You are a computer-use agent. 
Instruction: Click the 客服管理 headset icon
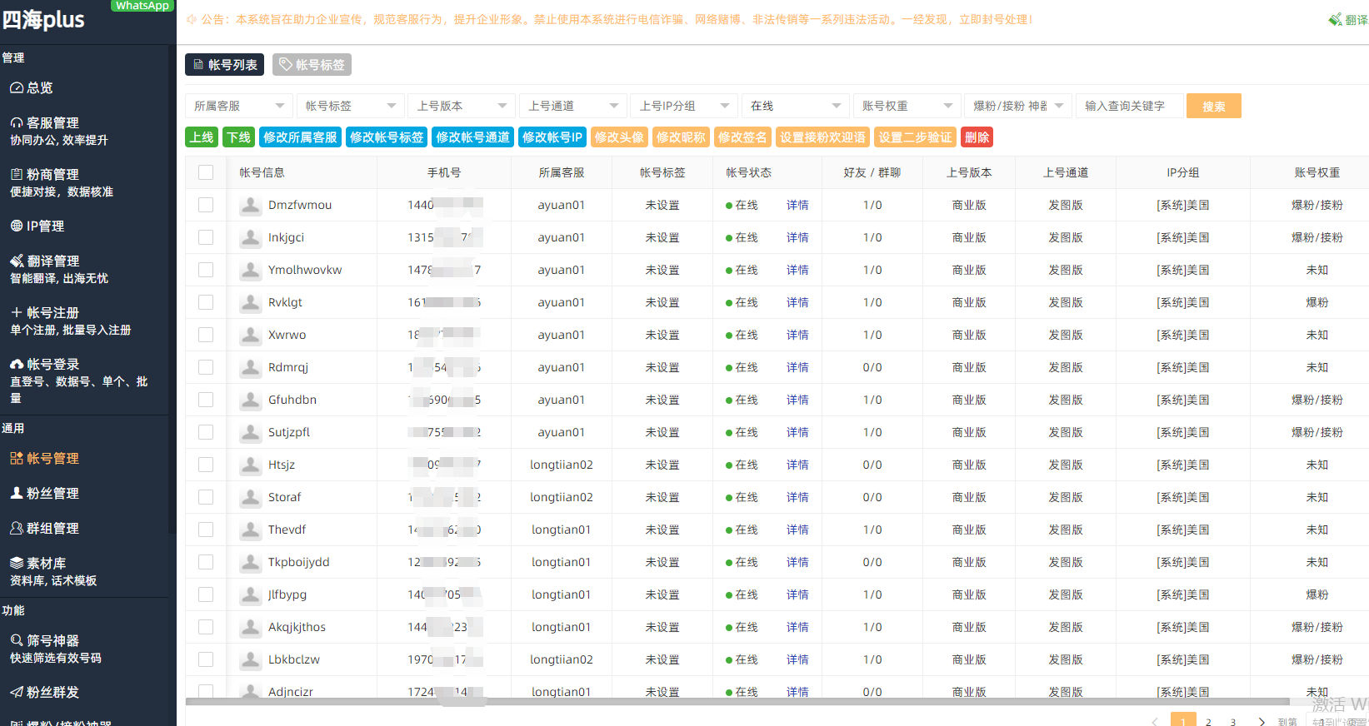16,122
